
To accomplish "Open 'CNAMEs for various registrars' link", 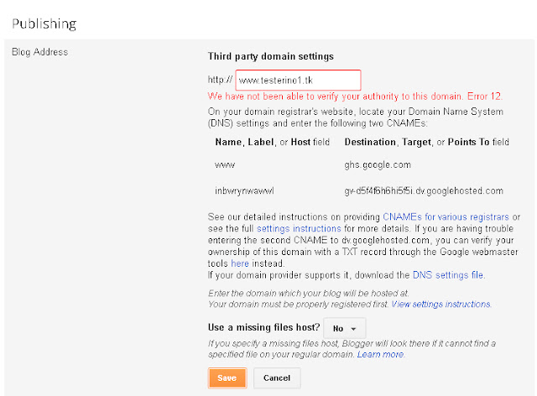I will (446, 216).
